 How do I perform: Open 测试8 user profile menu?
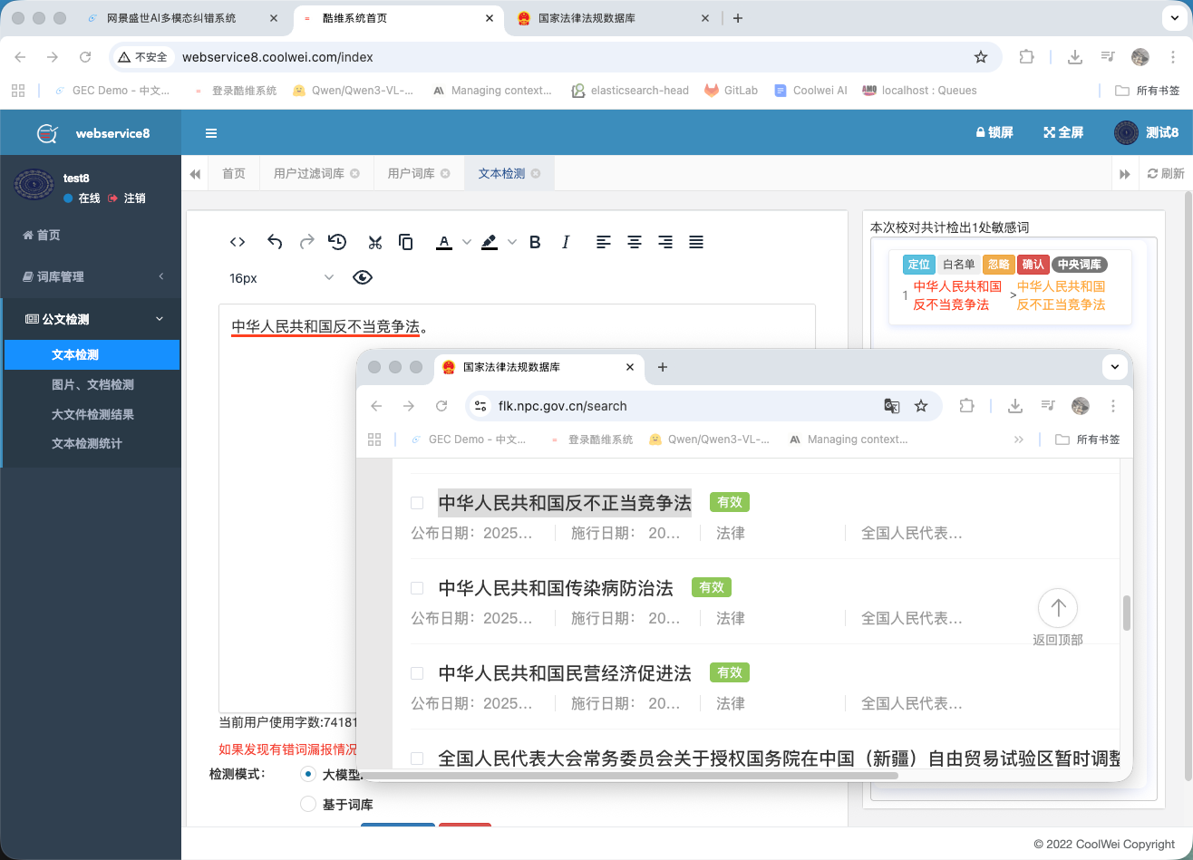(x=1147, y=132)
